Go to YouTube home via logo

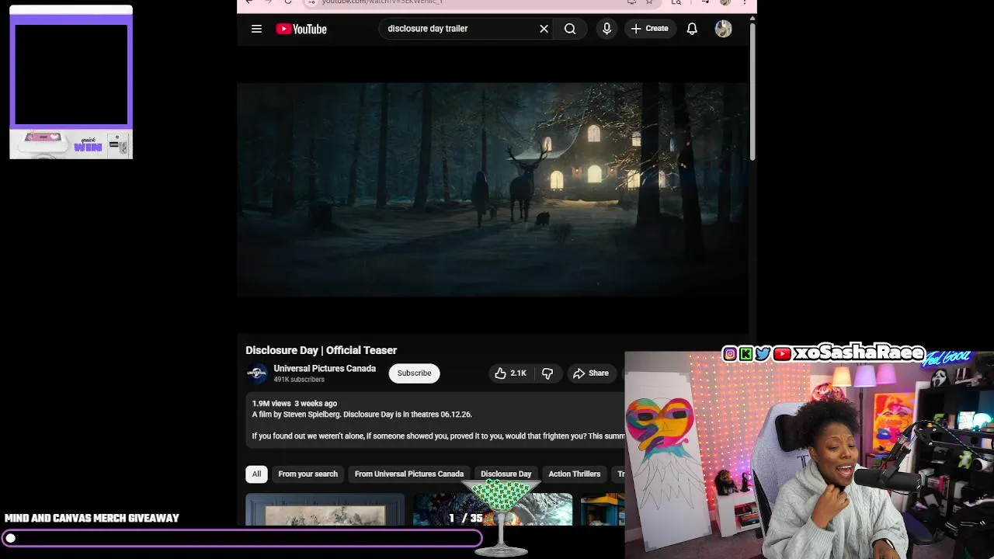pos(301,29)
